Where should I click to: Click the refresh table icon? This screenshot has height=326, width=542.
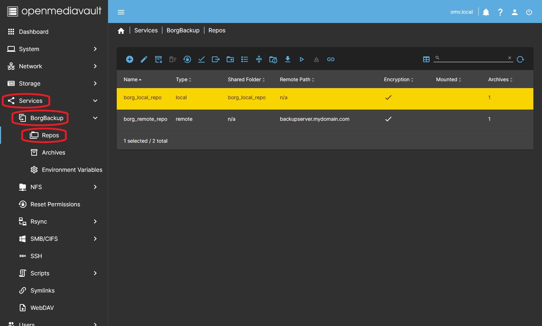tap(520, 59)
